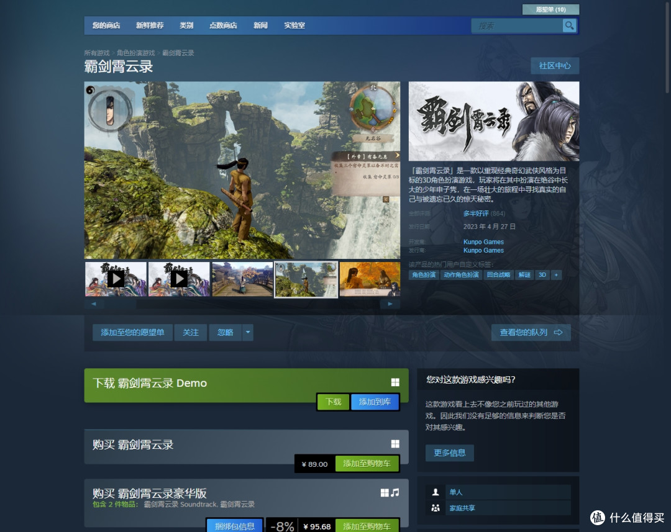
Task: Click Windows icon on Demo download banner
Action: point(395,382)
